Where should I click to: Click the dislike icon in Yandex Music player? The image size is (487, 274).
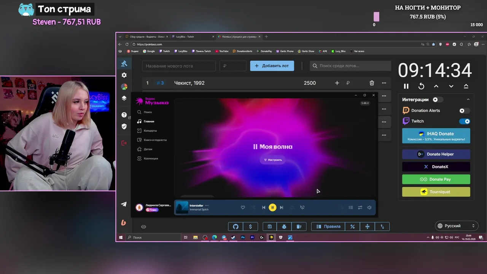pyautogui.click(x=302, y=207)
